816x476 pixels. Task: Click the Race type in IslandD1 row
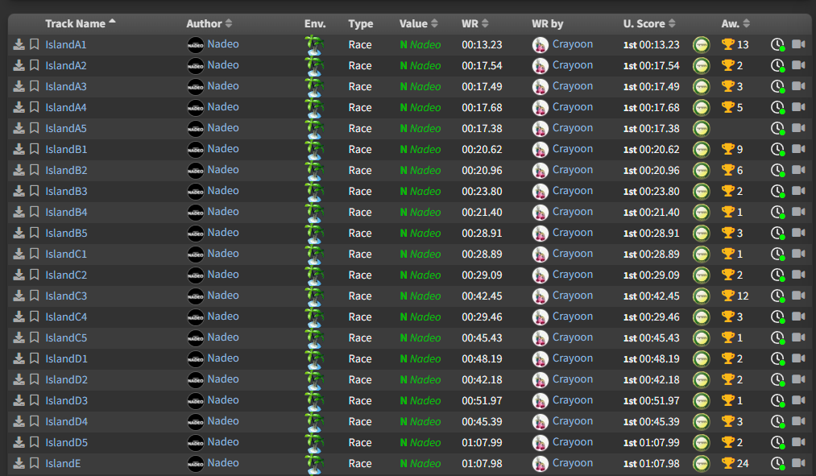click(360, 359)
